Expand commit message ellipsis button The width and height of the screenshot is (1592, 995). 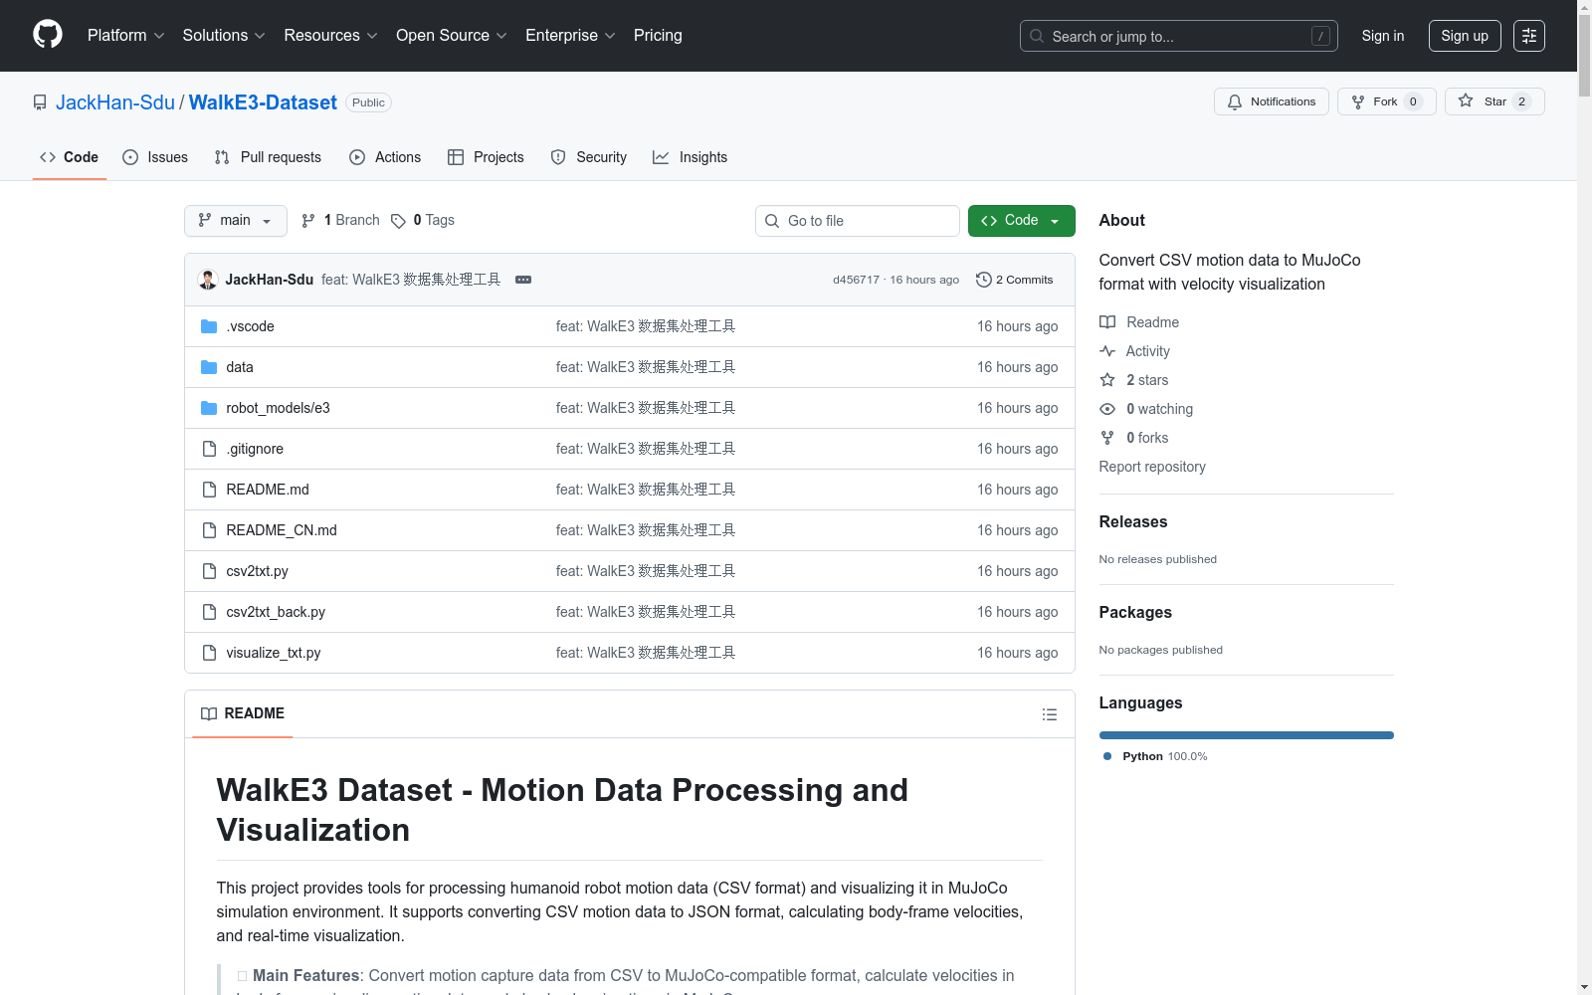pos(523,280)
